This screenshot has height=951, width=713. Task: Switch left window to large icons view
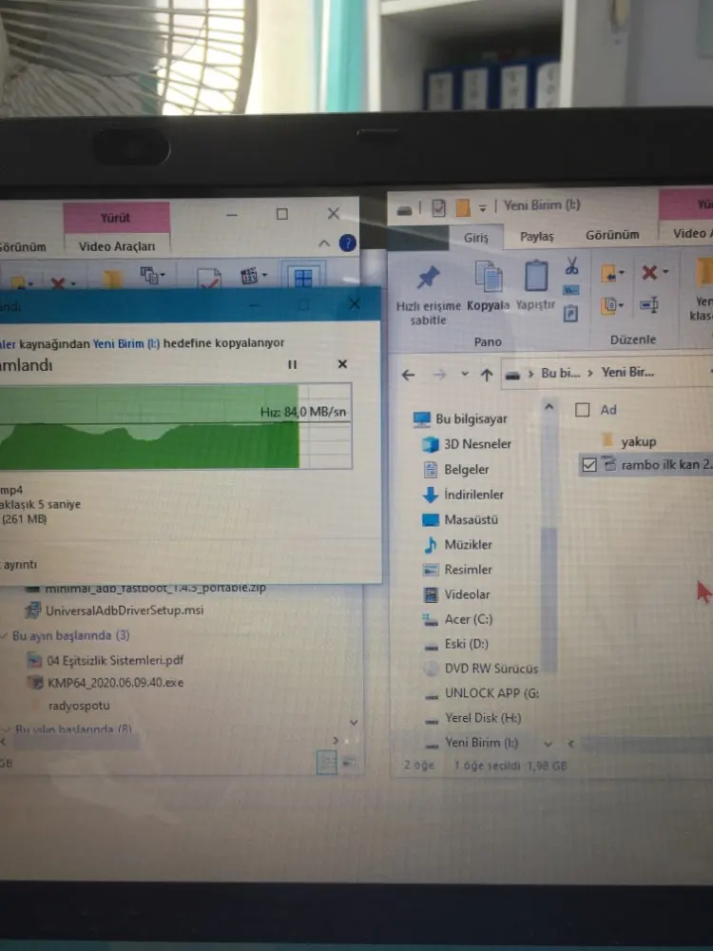coord(349,762)
